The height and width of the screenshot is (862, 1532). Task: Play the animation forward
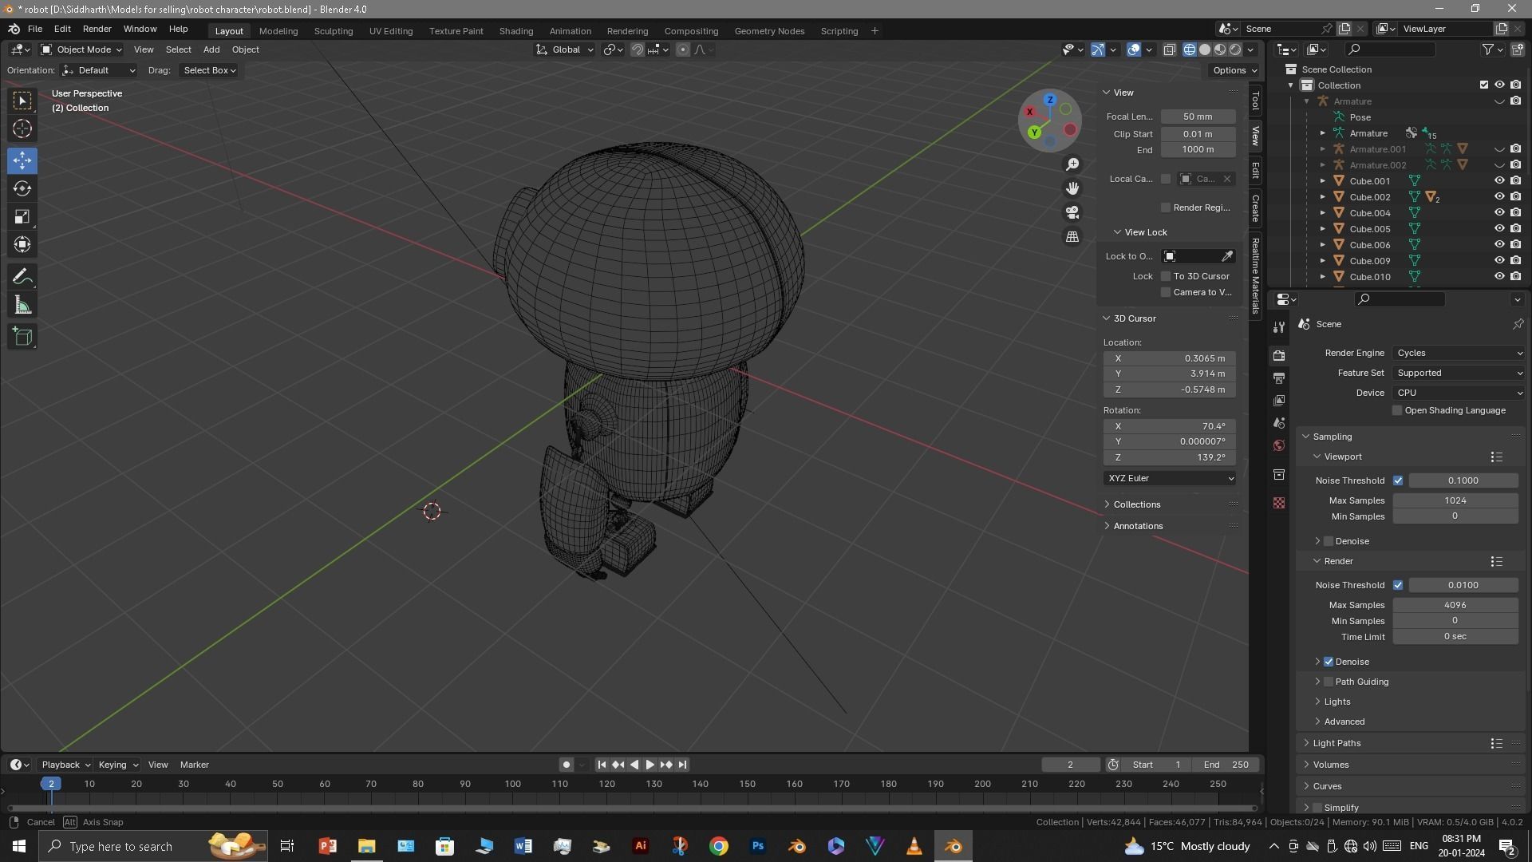point(650,765)
